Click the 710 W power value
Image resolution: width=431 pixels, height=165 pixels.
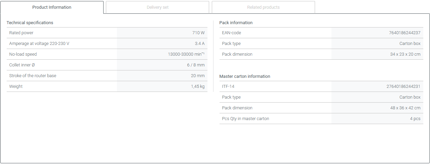(x=198, y=33)
